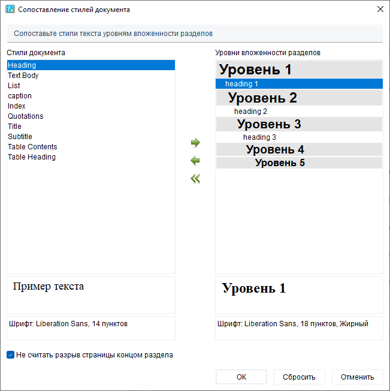This screenshot has width=390, height=391.
Task: Close the style mapping dialog
Action: (x=380, y=10)
